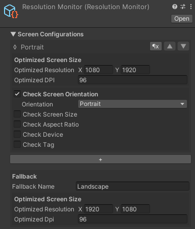The image size is (195, 229).
Task: Open the Orientation dropdown showing Portrait
Action: click(132, 104)
